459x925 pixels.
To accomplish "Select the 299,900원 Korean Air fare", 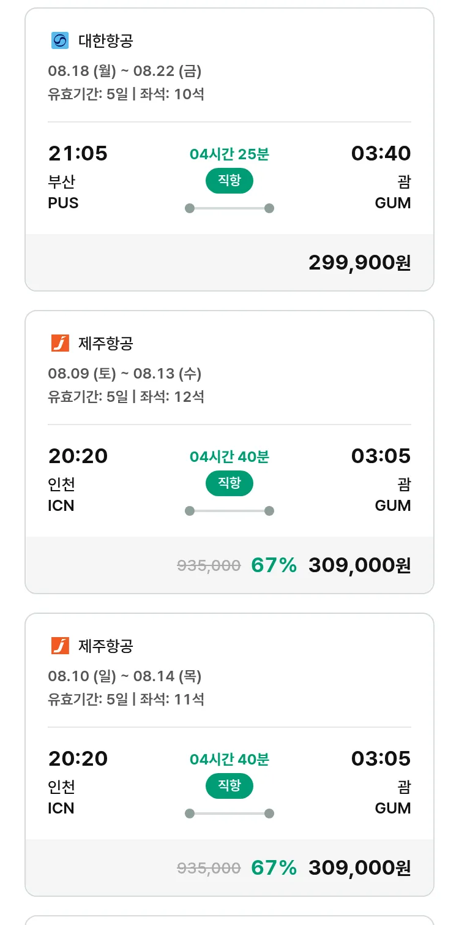I will pos(359,262).
